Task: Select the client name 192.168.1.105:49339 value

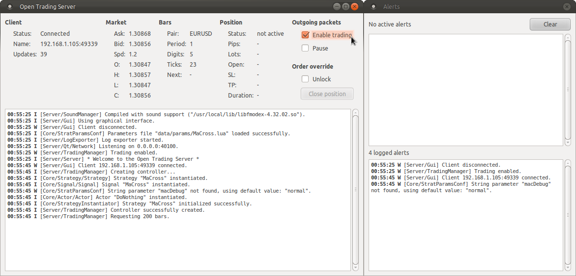Action: pos(69,44)
